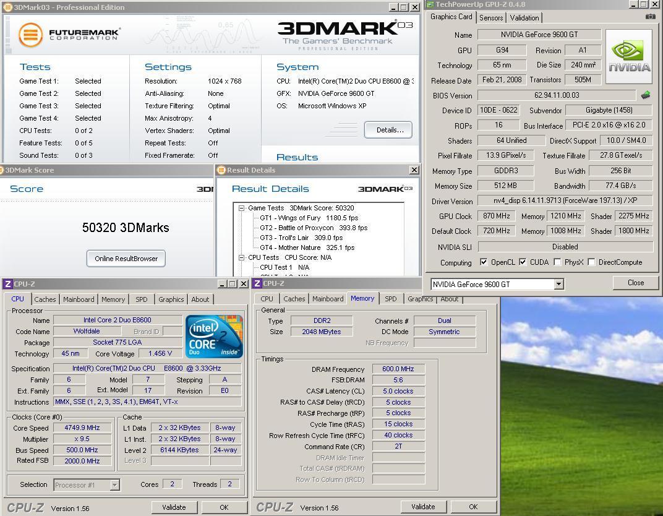Open Caches tab in left CPU-Z window

45,299
